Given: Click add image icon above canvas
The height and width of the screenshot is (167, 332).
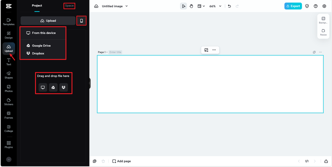Looking at the screenshot, I should [x=206, y=50].
